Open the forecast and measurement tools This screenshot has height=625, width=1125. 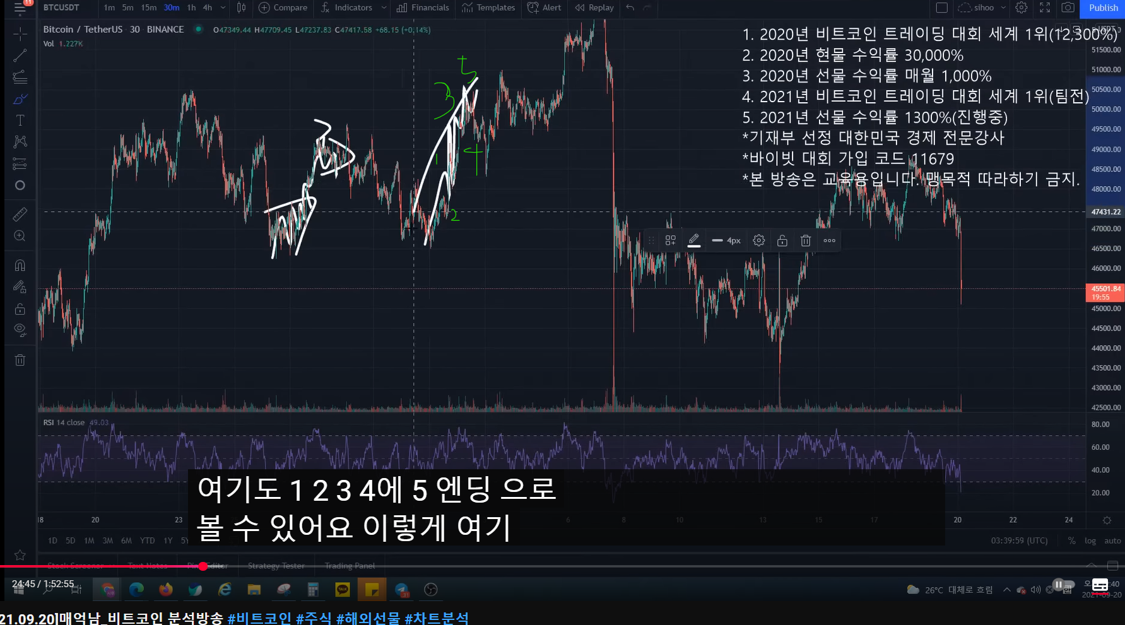[20, 164]
